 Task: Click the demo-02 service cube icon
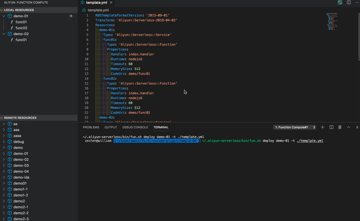[10, 34]
